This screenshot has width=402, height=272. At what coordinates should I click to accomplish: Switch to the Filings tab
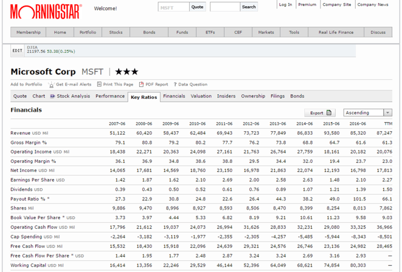[x=278, y=96]
